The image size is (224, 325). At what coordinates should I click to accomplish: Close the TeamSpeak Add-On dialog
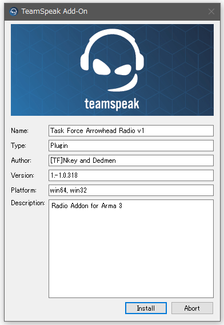pyautogui.click(x=211, y=11)
